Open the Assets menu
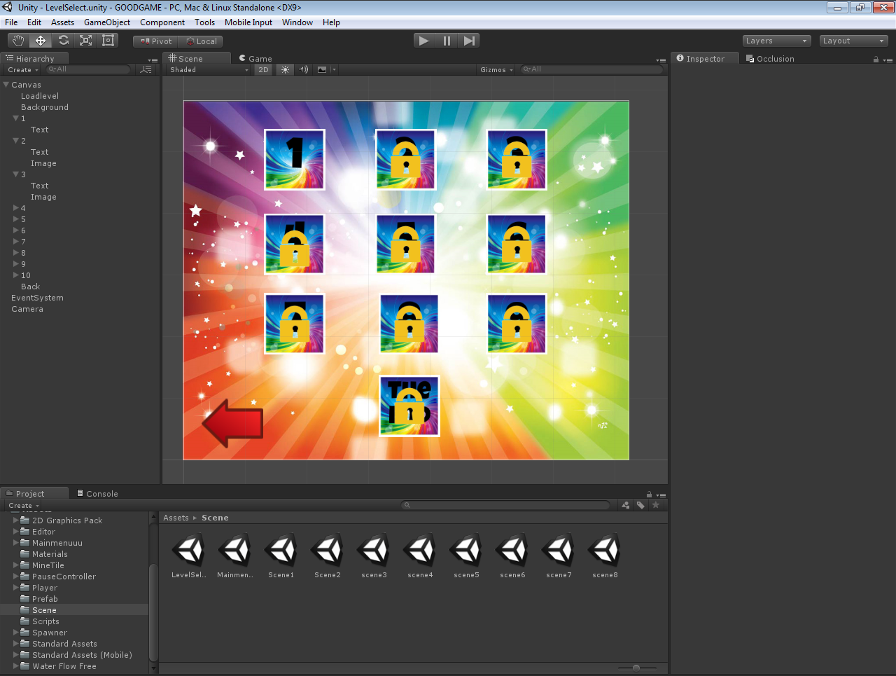 click(x=62, y=22)
